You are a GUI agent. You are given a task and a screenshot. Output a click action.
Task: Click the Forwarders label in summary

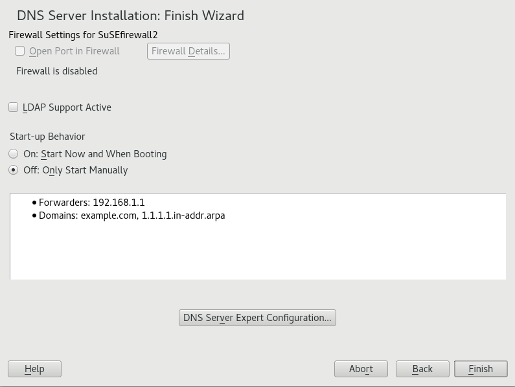click(x=64, y=203)
